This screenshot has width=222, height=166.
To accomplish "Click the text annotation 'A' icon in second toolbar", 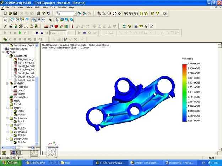I will 50,20.
